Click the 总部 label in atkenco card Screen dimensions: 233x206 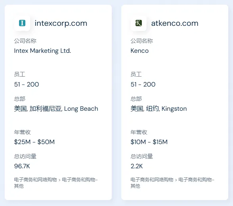coord(136,99)
